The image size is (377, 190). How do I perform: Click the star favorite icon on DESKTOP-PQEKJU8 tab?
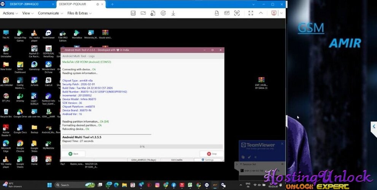coord(98,4)
